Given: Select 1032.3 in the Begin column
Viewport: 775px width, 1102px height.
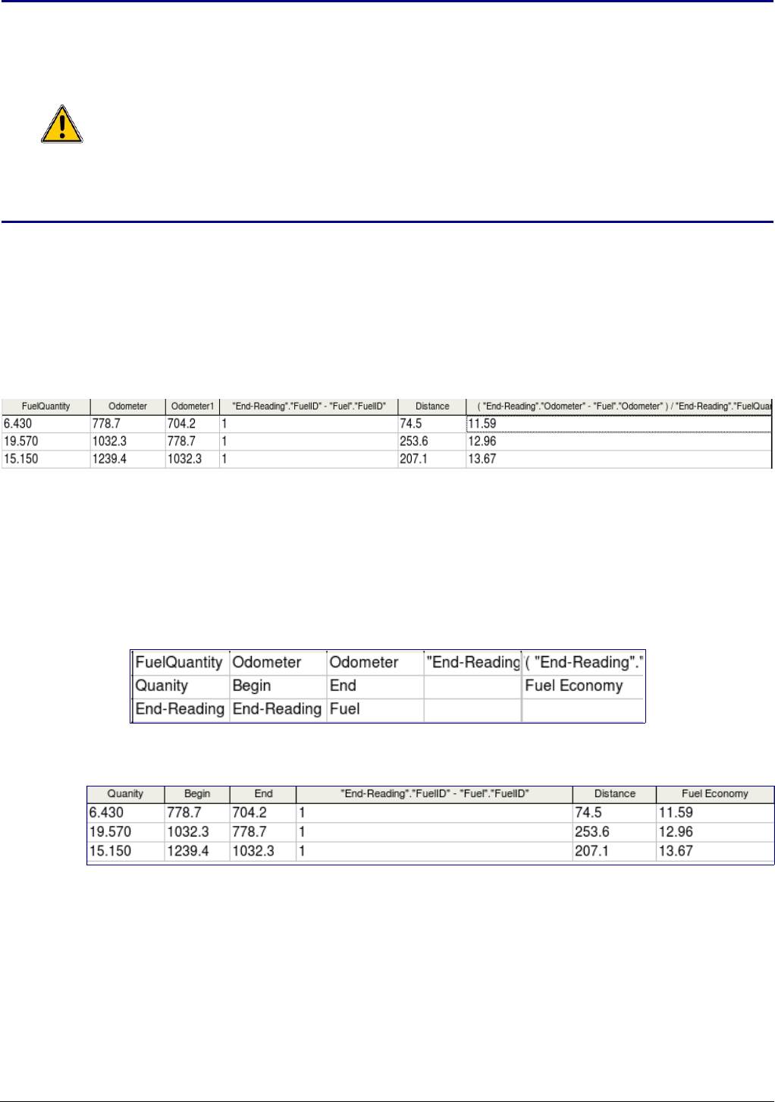Looking at the screenshot, I should (x=188, y=832).
